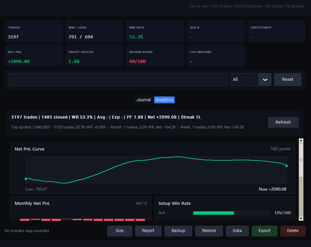Click the vertical scrollbar thumb
This screenshot has width=311, height=247.
[301, 160]
